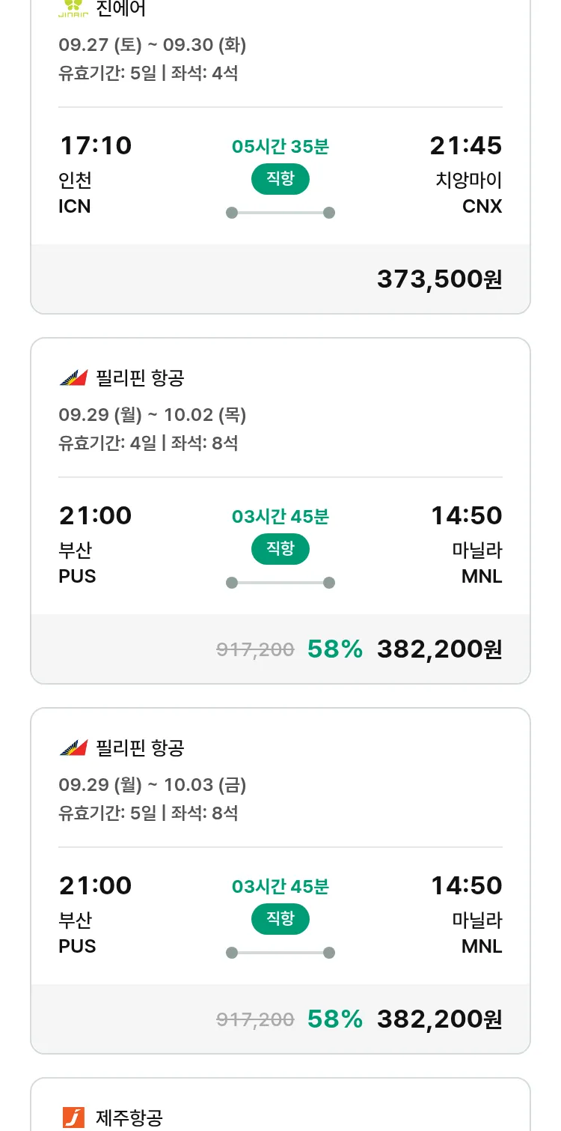Click the 09.29 (월) ~ 10.03 (금) date range

[153, 785]
